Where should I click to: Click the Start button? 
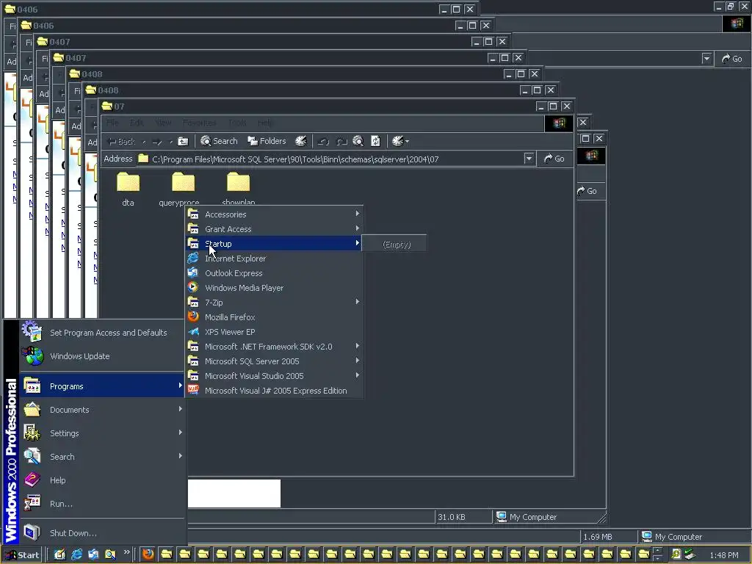[x=22, y=555]
